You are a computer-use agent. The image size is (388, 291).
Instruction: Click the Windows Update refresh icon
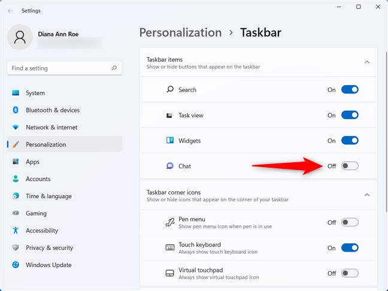coord(16,265)
